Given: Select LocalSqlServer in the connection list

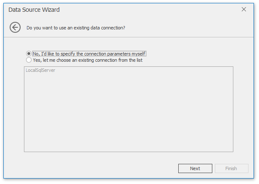Looking at the screenshot, I should (x=40, y=70).
